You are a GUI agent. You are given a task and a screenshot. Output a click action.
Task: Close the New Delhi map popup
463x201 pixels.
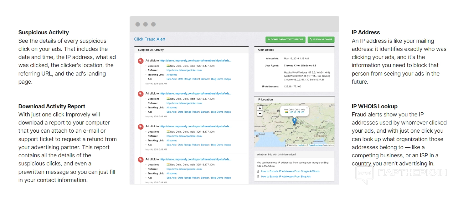pyautogui.click(x=307, y=108)
